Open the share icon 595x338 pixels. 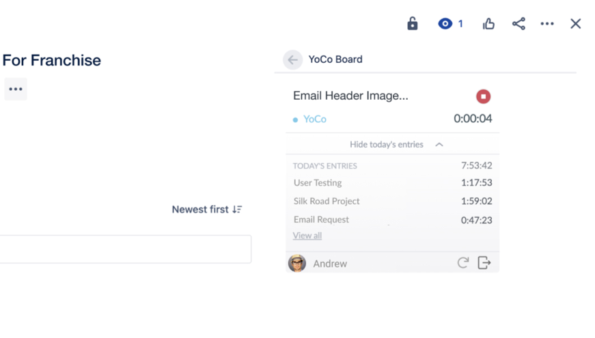518,24
